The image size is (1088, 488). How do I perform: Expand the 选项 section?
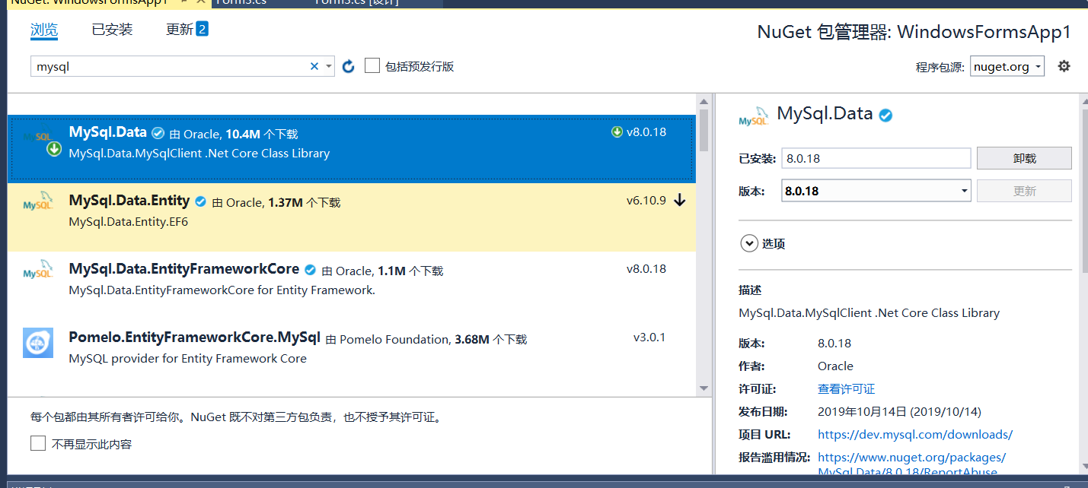[749, 243]
